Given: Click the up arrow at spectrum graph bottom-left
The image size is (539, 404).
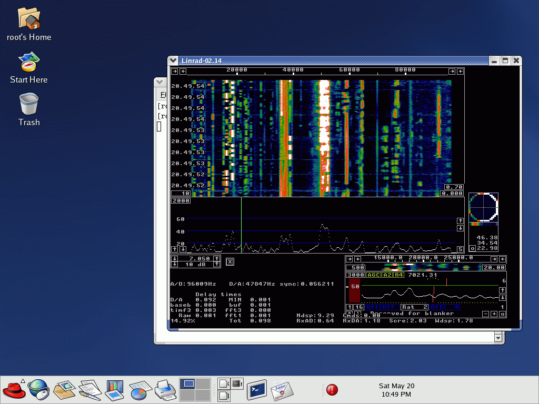Looking at the screenshot, I should [175, 249].
